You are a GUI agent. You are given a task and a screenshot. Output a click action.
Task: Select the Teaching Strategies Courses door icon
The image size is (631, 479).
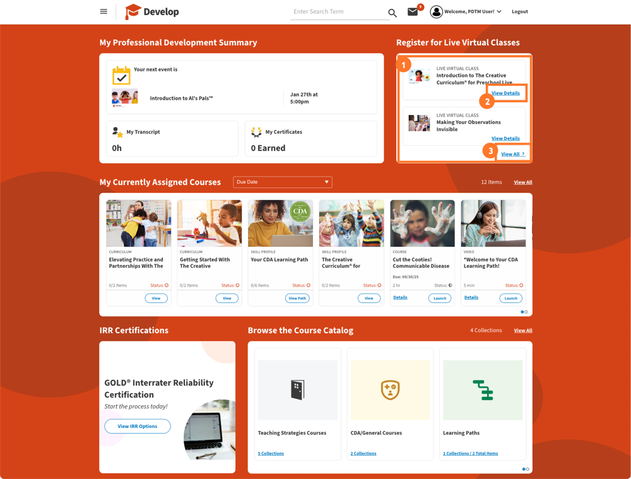297,389
